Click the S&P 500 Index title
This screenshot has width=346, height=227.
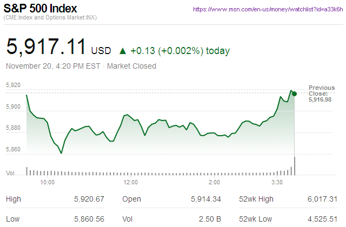click(x=41, y=9)
